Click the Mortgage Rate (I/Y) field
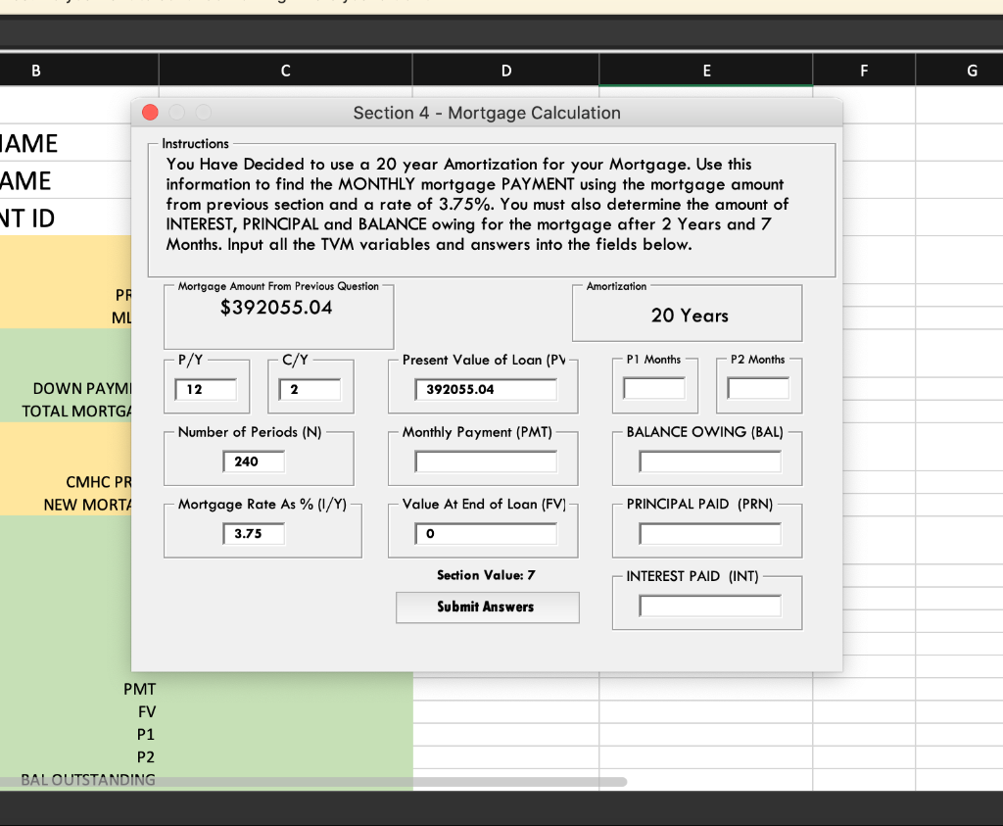Image resolution: width=1003 pixels, height=826 pixels. tap(254, 534)
